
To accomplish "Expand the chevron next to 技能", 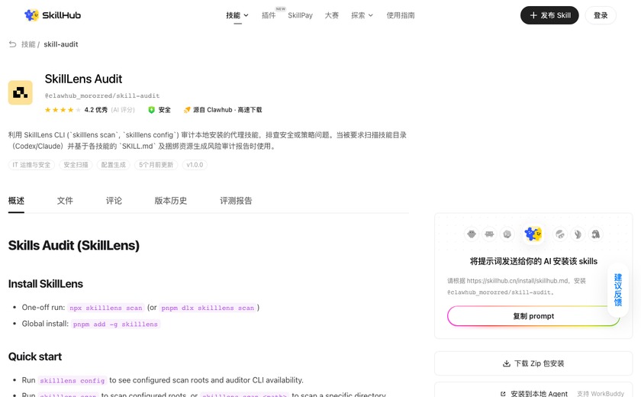I will click(246, 15).
